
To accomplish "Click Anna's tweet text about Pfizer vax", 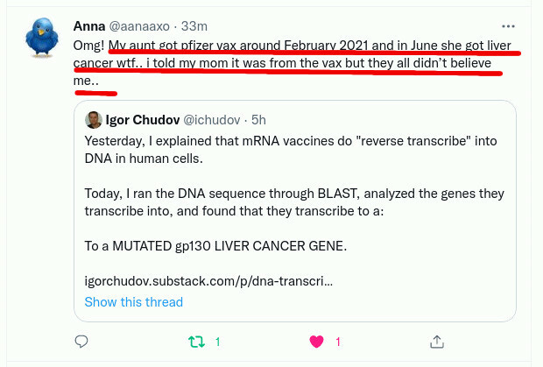I will coord(293,63).
